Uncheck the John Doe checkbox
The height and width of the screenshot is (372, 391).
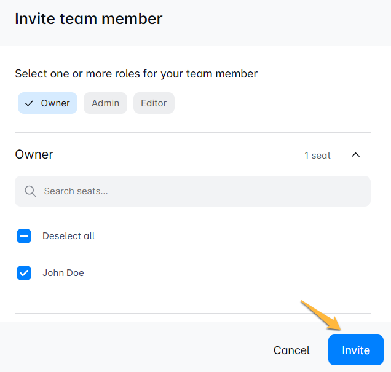point(24,273)
